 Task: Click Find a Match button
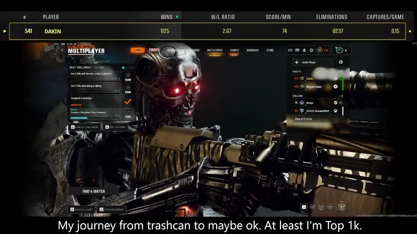(x=93, y=191)
